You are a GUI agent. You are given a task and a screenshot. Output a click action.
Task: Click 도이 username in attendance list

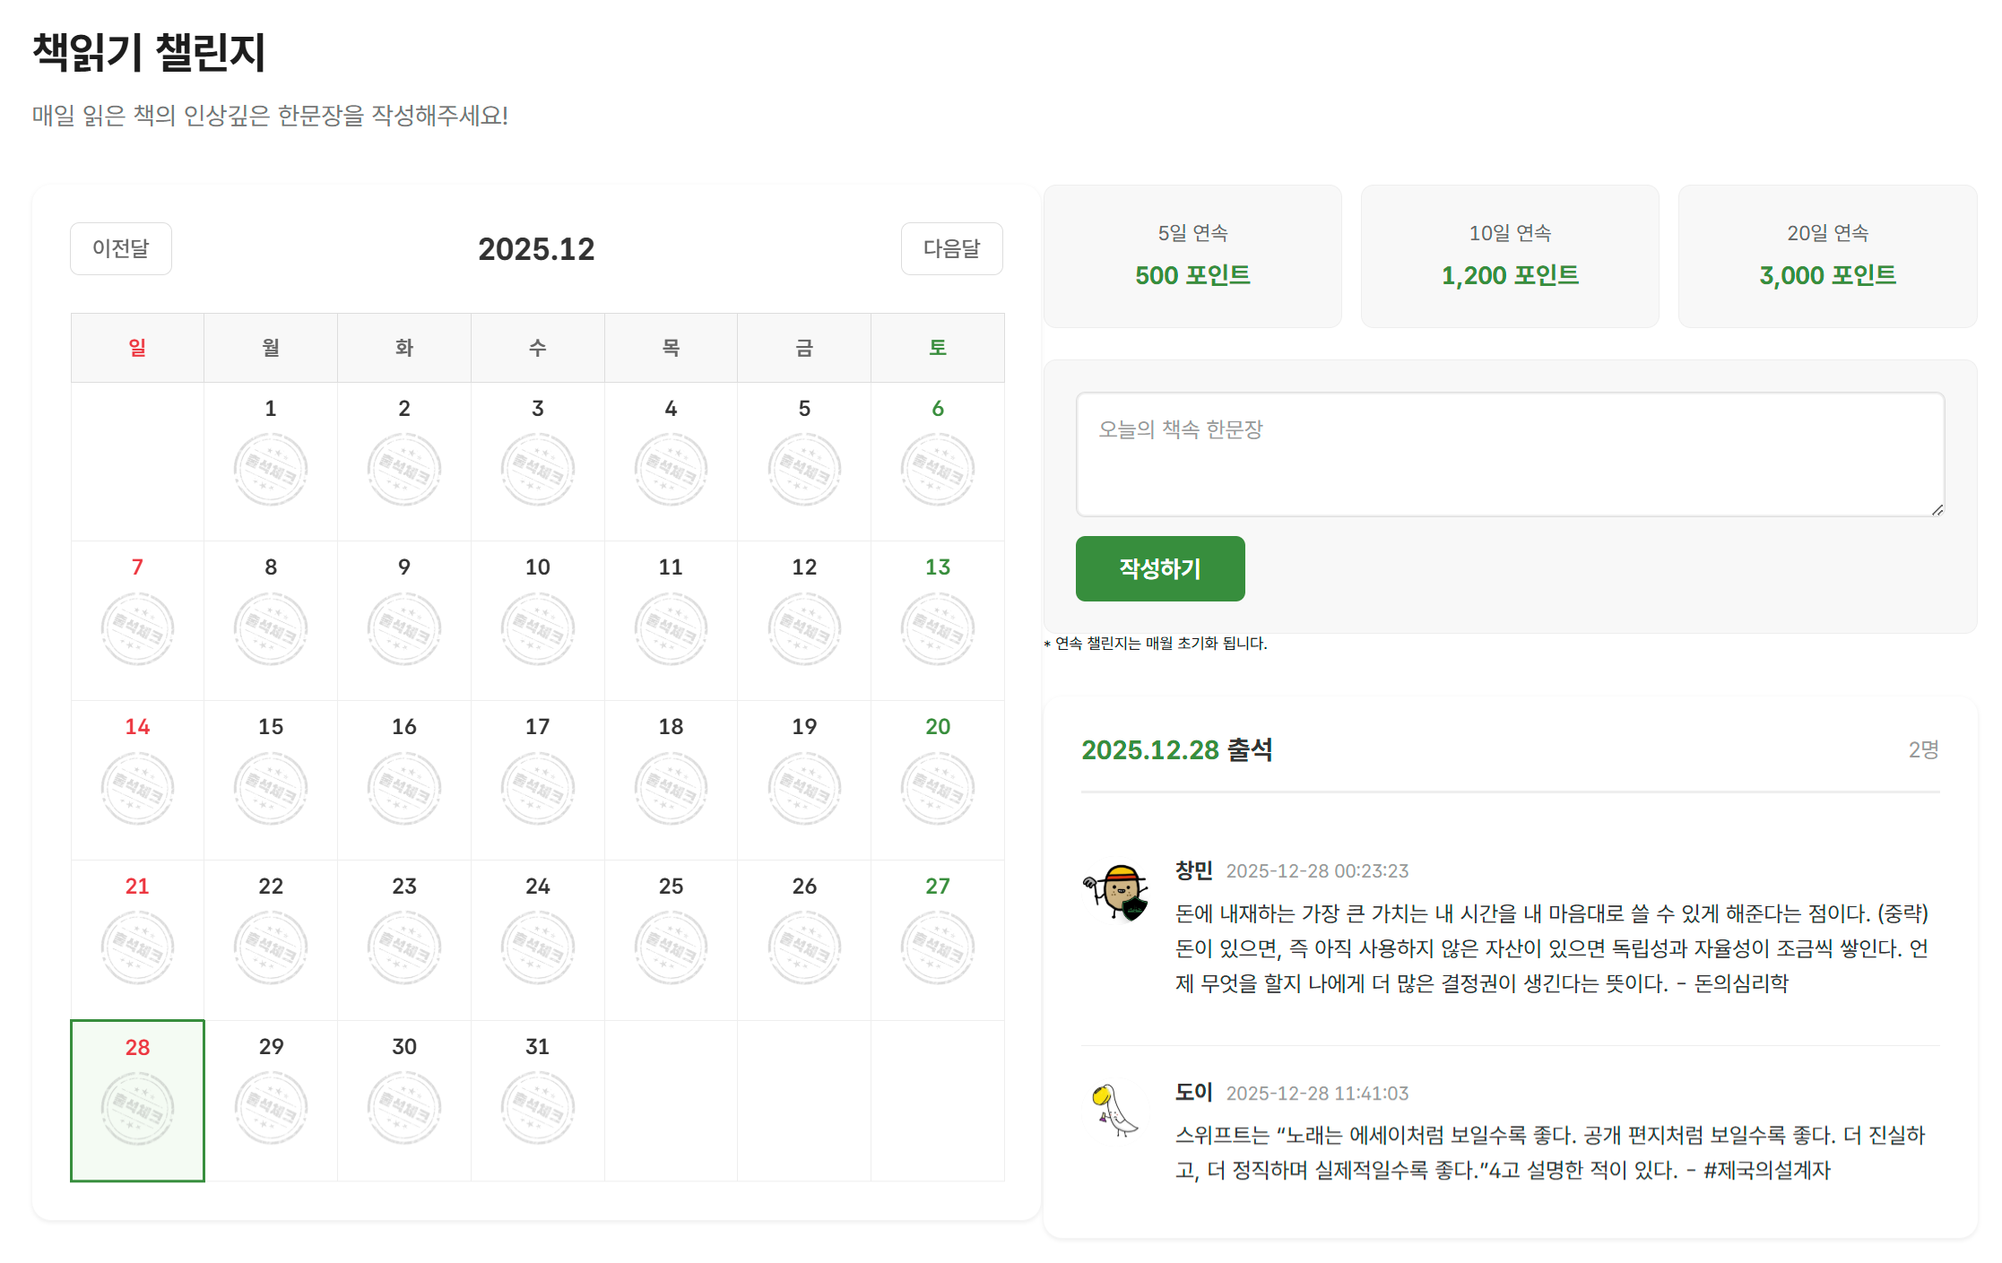[x=1193, y=1093]
